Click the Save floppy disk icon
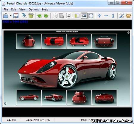134x124 pixels. coord(16,16)
